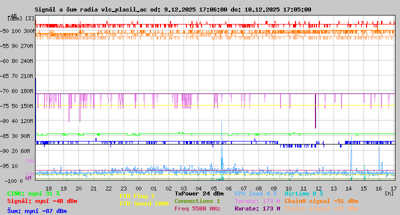The width and height of the screenshot is (400, 215).
Task: Click the '00' hour tick on time axis
Action: tap(138, 188)
